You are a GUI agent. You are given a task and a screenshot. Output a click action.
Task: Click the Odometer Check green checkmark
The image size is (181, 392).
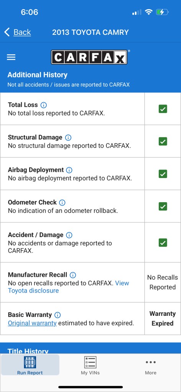pyautogui.click(x=163, y=206)
